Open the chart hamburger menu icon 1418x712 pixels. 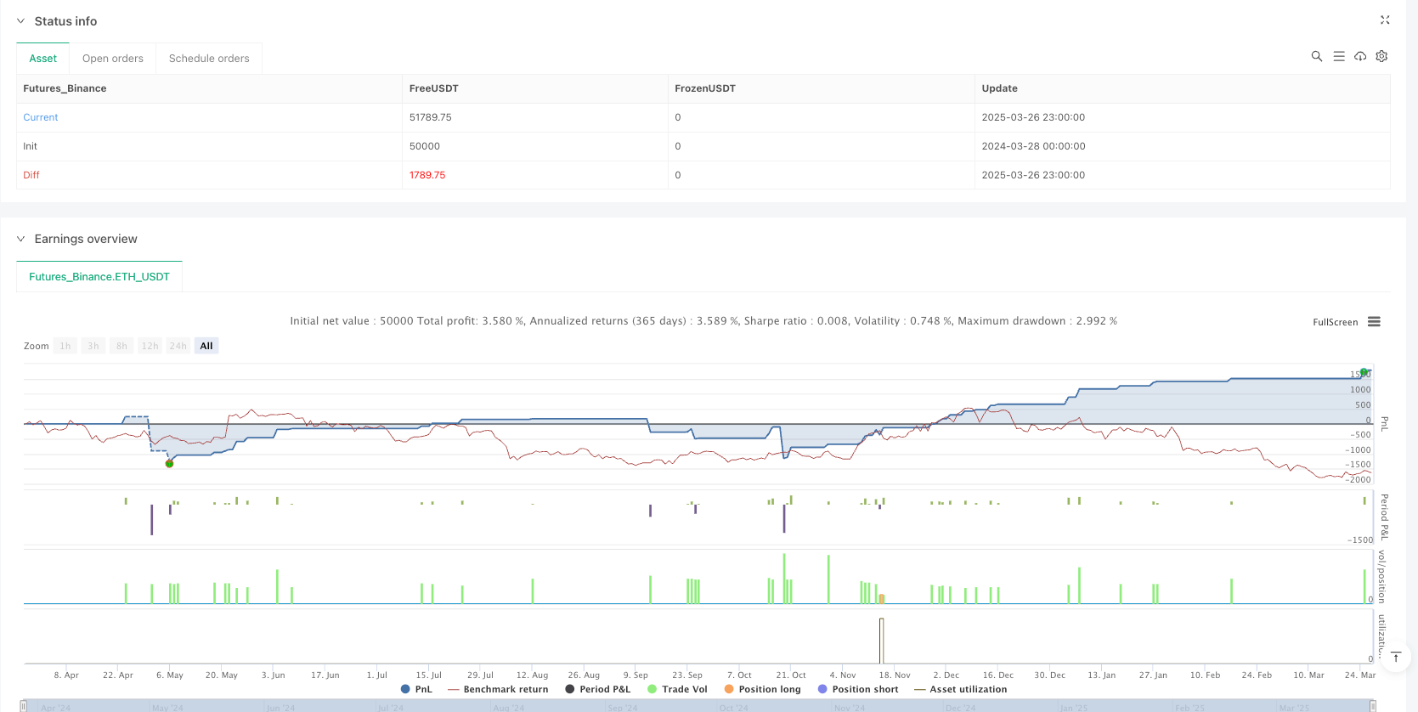click(1374, 322)
